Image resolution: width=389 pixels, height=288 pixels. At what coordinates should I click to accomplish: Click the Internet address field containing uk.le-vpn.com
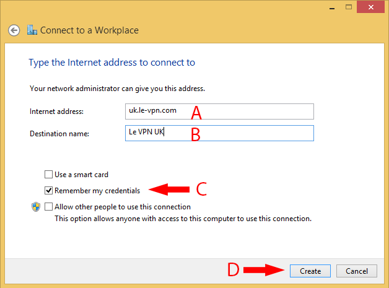pyautogui.click(x=219, y=111)
